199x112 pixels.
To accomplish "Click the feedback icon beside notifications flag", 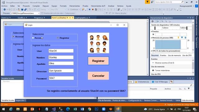I will pos(152,2).
